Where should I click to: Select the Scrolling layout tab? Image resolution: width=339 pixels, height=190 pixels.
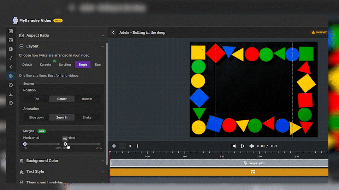(65, 65)
